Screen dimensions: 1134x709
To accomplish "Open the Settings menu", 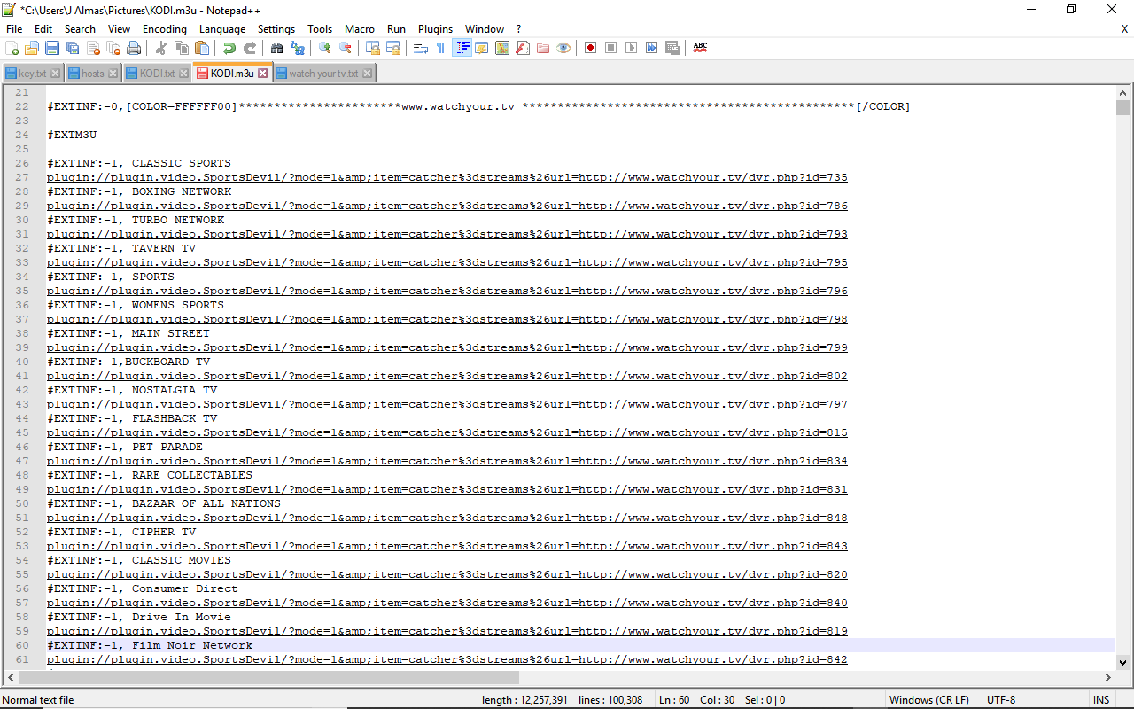I will 276,29.
